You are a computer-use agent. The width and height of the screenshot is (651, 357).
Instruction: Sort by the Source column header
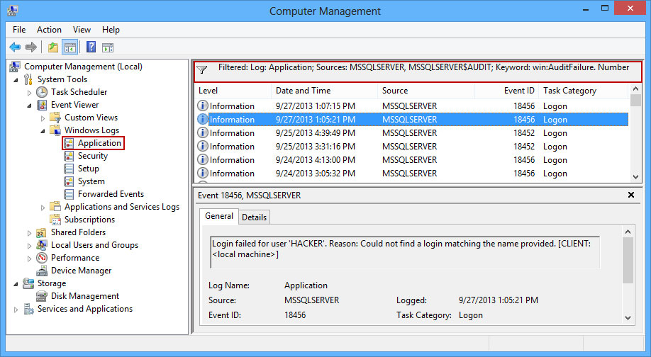pos(426,91)
